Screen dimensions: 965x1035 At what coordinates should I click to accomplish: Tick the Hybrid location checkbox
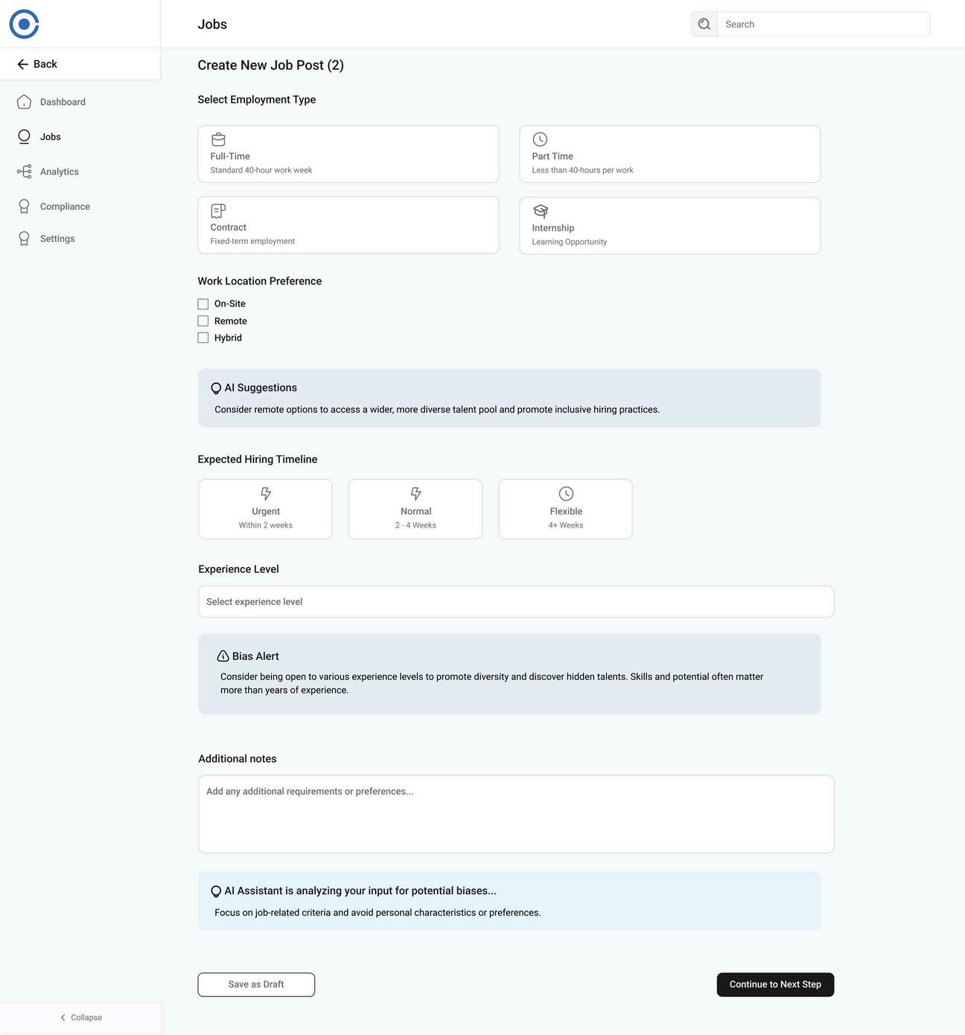click(203, 338)
